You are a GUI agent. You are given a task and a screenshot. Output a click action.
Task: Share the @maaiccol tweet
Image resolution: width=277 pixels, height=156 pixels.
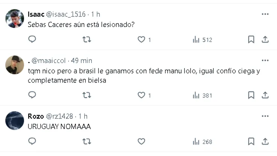(265, 95)
